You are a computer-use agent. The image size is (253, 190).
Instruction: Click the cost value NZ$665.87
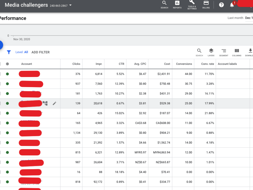point(163,162)
